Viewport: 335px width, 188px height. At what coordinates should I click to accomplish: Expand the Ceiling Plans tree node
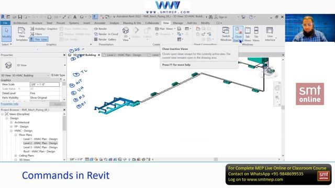point(16,156)
